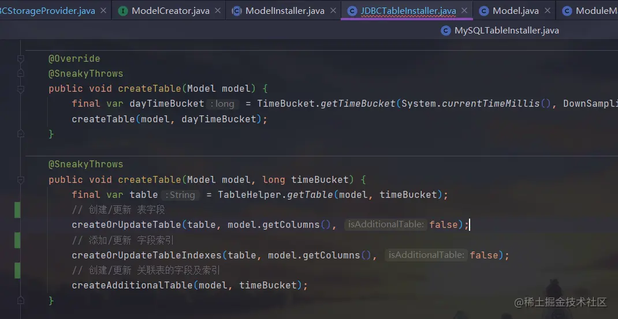Click the class icon on Model.java tab
Viewport: 618px width, 319px height.
tap(484, 11)
